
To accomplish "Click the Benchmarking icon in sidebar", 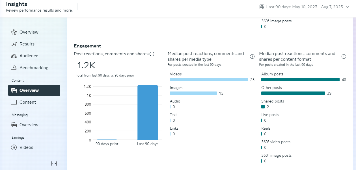I will (14, 68).
